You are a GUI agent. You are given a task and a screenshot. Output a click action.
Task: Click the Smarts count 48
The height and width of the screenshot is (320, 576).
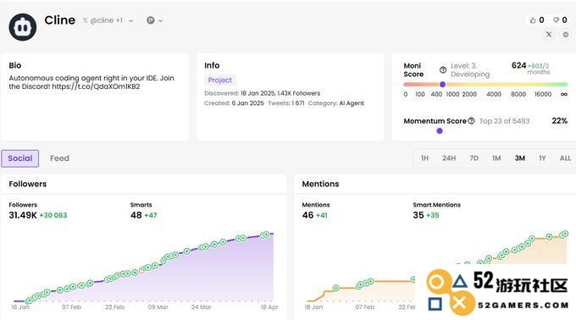pos(136,215)
